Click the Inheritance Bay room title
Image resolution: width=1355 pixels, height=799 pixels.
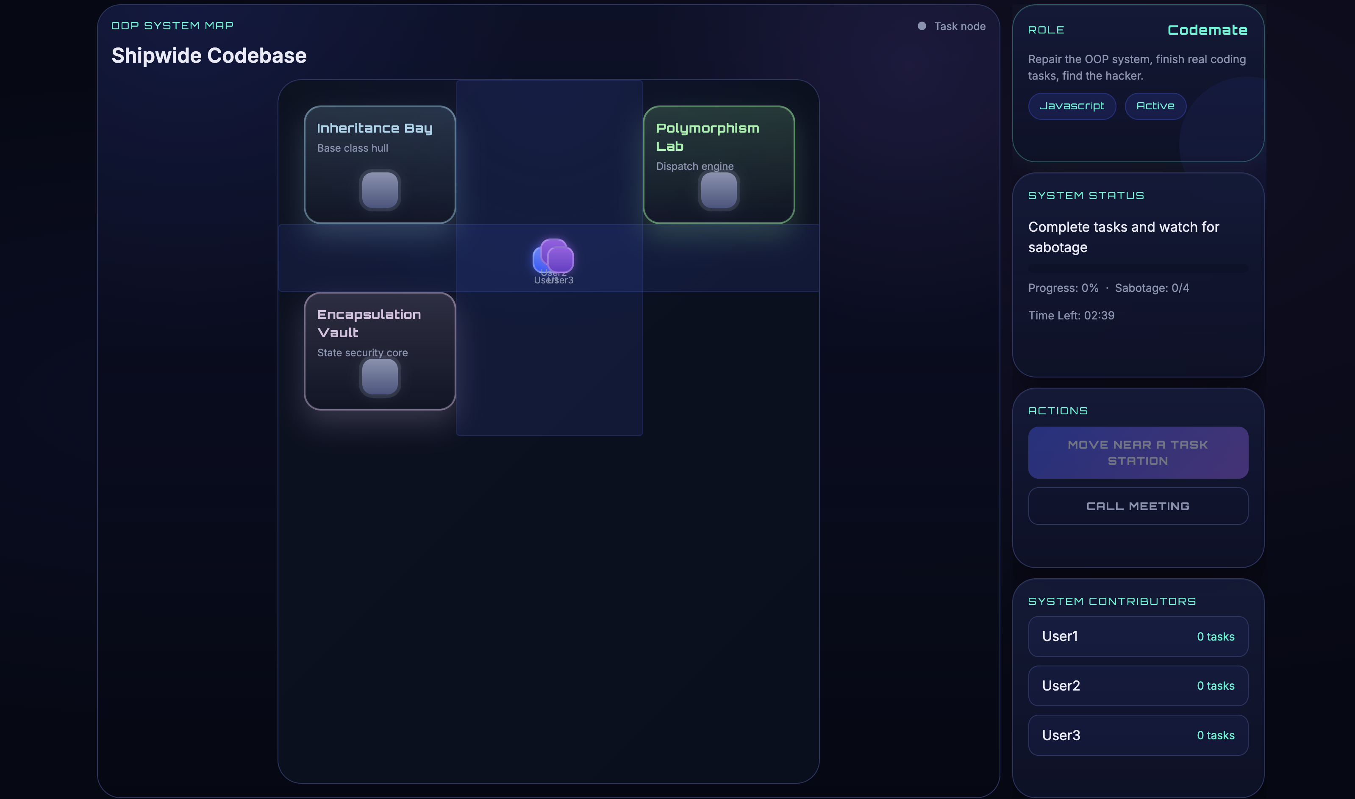pos(374,128)
